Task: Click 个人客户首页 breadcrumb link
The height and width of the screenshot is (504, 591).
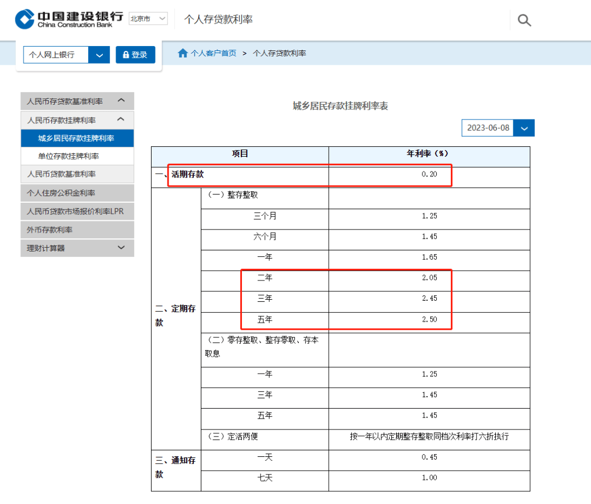Action: [x=213, y=53]
